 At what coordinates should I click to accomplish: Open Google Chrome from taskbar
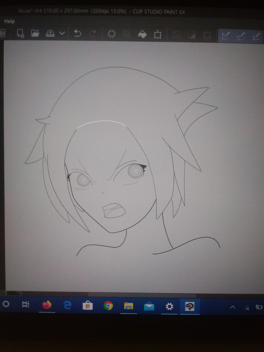[x=108, y=306]
